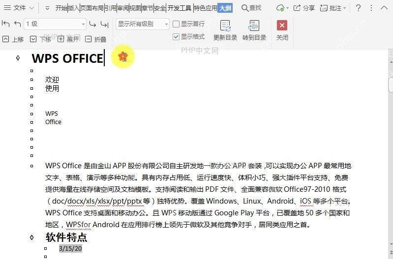393x259 pixels.
Task: Click 折叠 collapse button
Action: pos(96,39)
